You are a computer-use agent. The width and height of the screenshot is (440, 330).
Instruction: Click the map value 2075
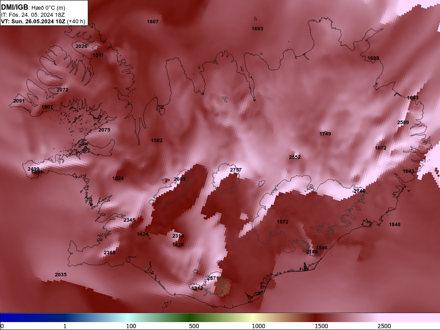coord(104,130)
